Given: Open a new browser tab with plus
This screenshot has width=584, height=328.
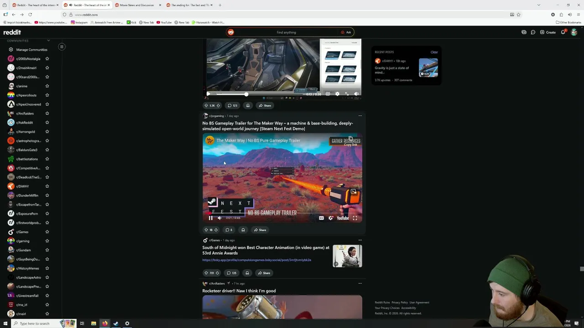Looking at the screenshot, I should point(220,5).
